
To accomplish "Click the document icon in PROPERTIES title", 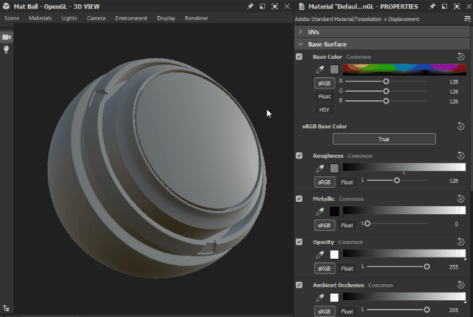I will coord(301,6).
